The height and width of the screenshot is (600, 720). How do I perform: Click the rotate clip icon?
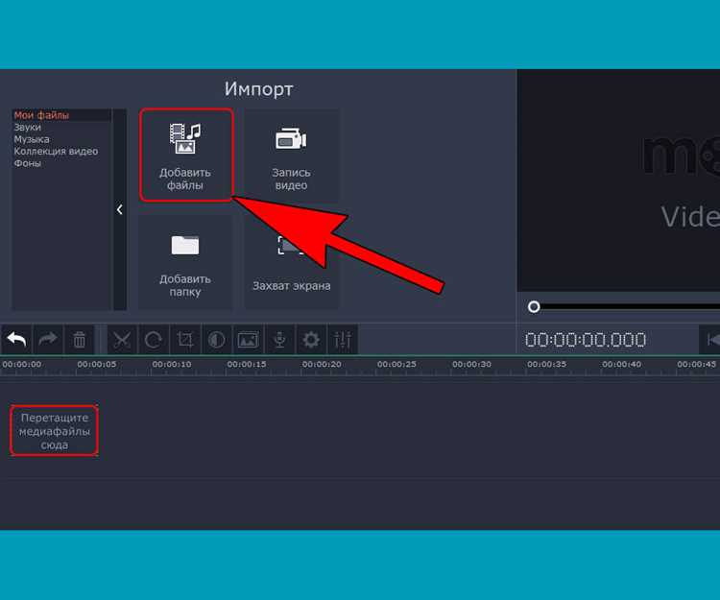[x=153, y=340]
